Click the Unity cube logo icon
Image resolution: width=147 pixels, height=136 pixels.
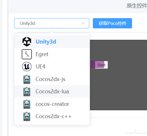point(27,42)
